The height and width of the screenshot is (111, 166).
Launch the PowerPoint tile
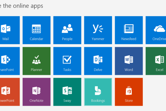(10, 92)
